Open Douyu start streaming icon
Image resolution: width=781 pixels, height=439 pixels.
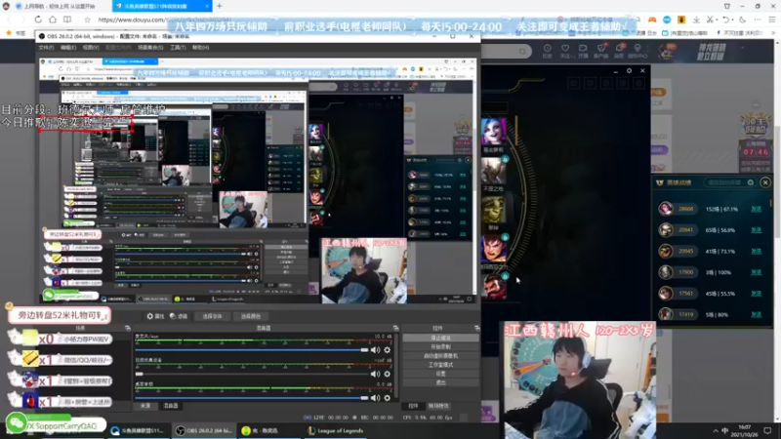583,51
